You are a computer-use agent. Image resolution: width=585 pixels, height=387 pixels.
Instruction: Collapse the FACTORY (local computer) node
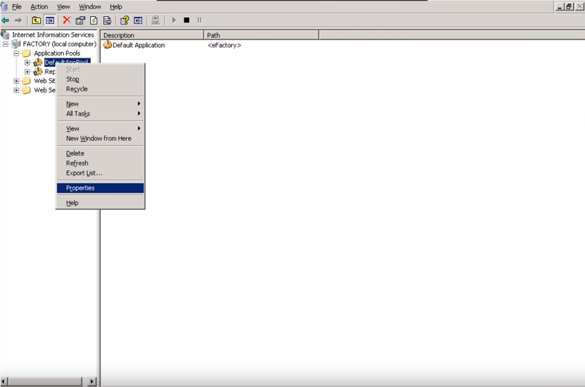(5, 44)
